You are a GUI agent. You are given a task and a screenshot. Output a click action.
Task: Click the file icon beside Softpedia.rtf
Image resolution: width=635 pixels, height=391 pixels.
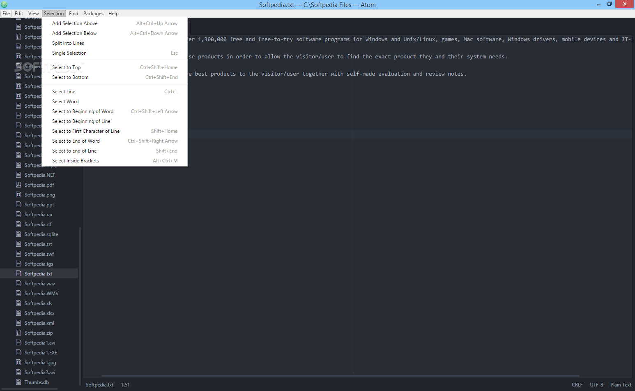point(18,224)
